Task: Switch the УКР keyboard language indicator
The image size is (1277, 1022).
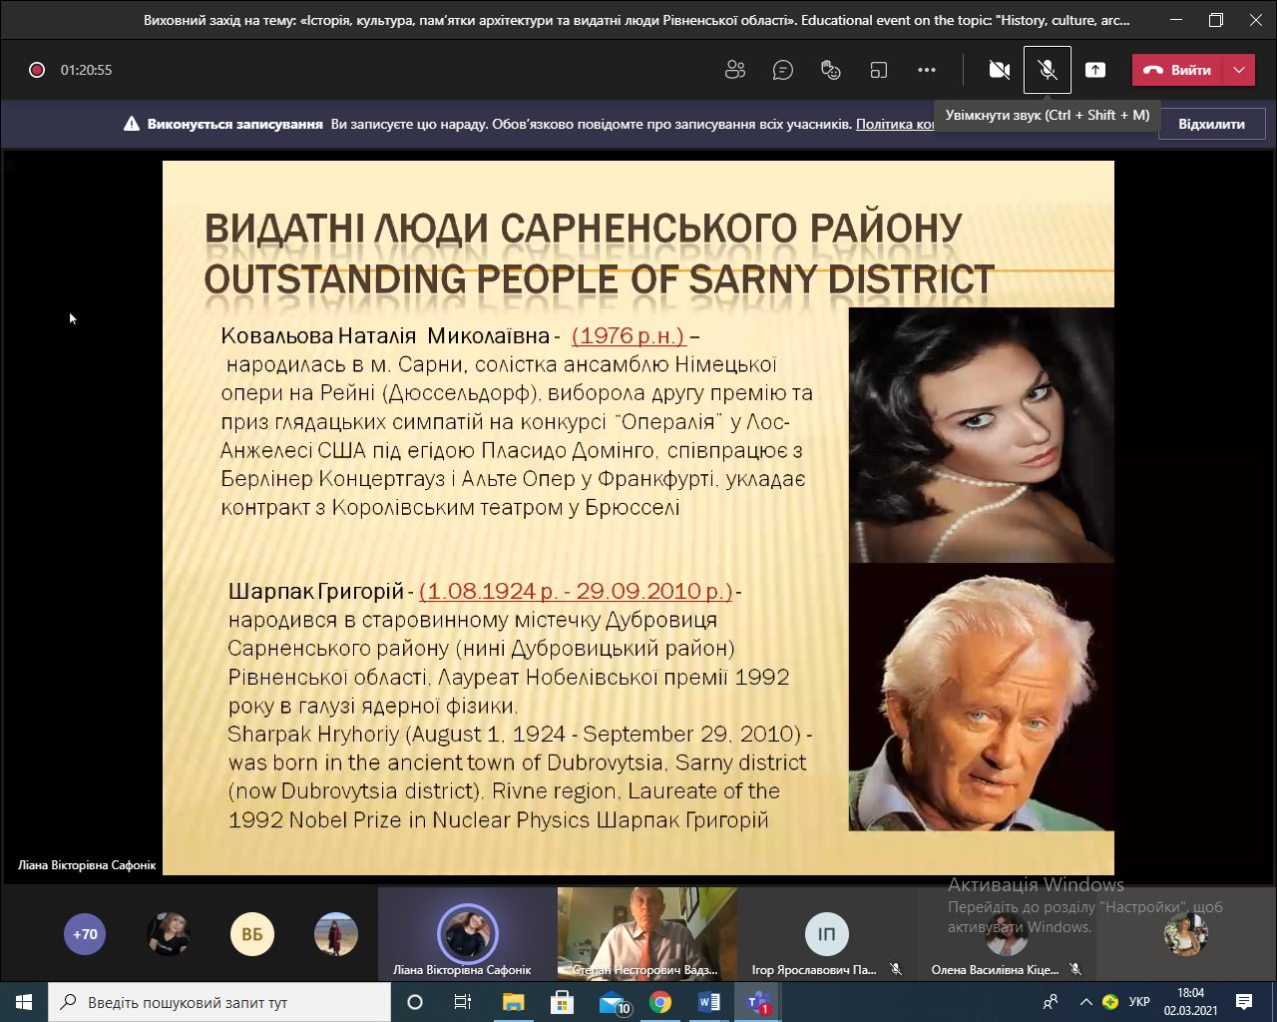Action: coord(1138,1002)
